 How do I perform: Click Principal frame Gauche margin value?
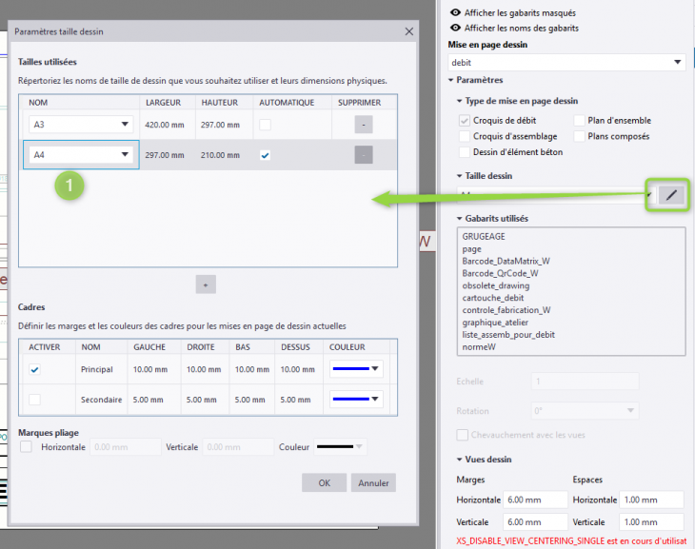coord(150,369)
